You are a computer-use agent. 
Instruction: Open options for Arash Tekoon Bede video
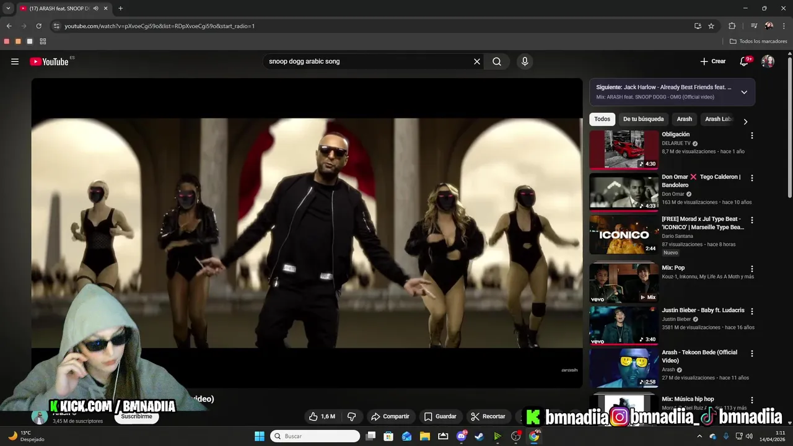752,353
